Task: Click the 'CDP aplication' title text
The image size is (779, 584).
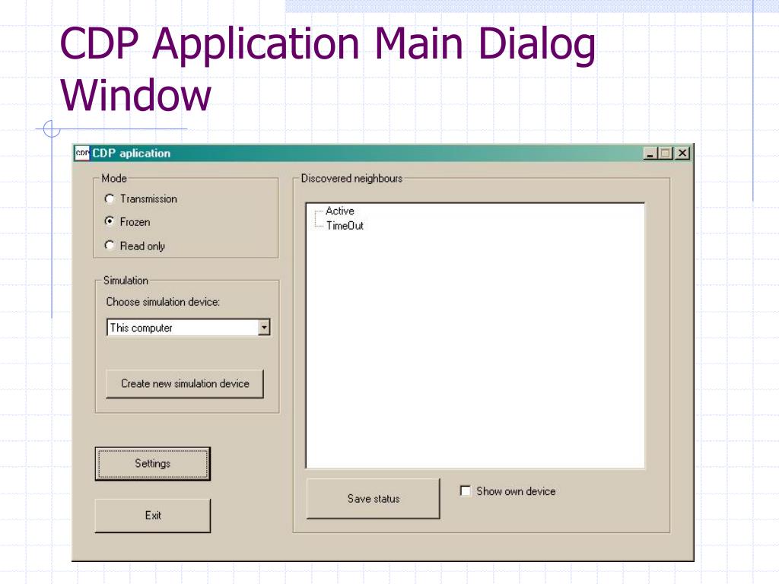Action: tap(131, 153)
